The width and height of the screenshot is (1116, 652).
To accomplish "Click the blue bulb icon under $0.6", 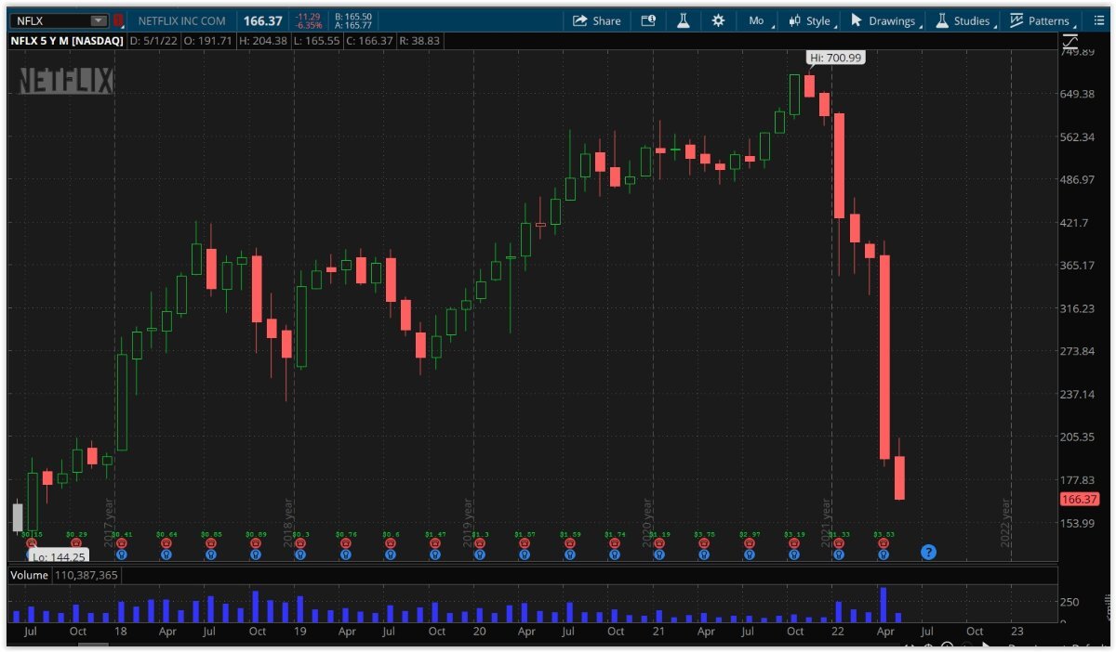I will (x=391, y=554).
